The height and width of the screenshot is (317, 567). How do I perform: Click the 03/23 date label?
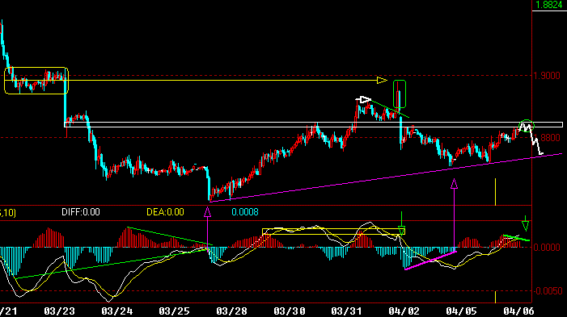[59, 311]
